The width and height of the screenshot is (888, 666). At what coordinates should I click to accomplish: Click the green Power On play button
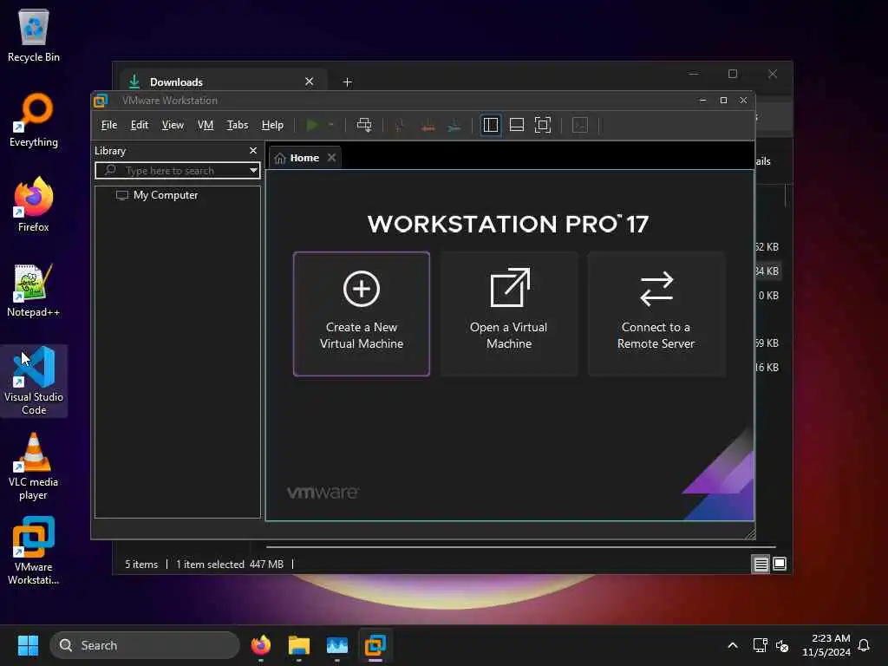(x=311, y=125)
